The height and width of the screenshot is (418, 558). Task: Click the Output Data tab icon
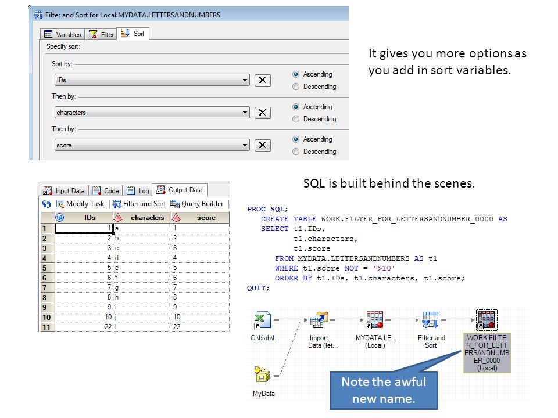tap(161, 190)
